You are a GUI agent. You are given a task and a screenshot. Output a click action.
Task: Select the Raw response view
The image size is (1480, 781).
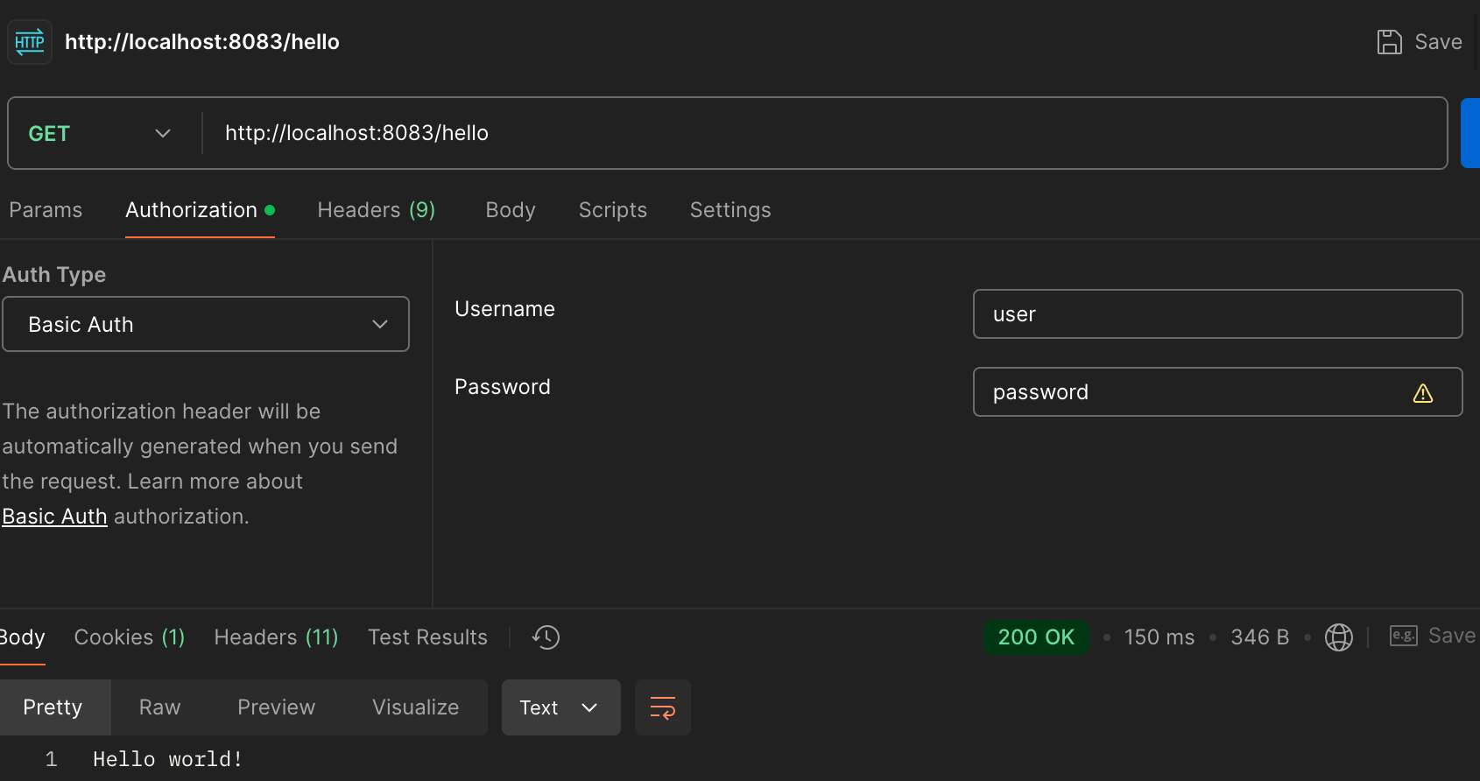tap(159, 707)
